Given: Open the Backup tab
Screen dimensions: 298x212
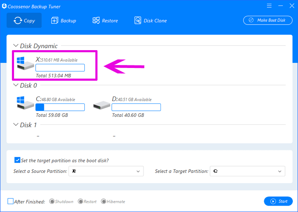Looking at the screenshot, I should (63, 20).
